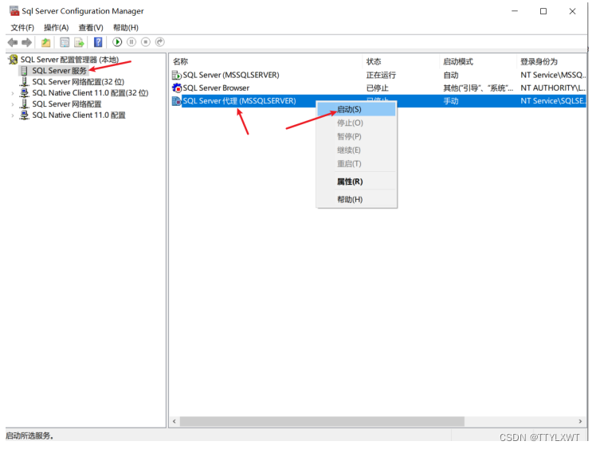Click the Up one level folder icon

tap(45, 42)
